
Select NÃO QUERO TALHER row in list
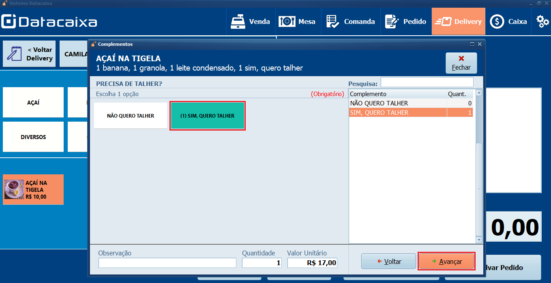point(397,103)
